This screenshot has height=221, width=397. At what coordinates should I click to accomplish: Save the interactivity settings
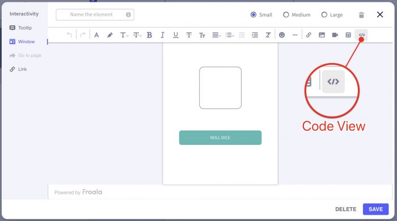(x=375, y=209)
